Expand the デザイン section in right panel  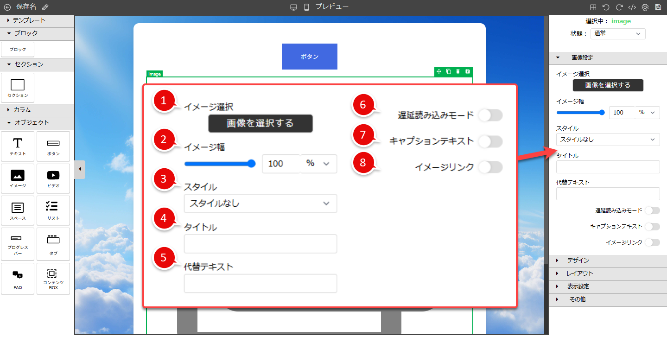click(x=578, y=260)
